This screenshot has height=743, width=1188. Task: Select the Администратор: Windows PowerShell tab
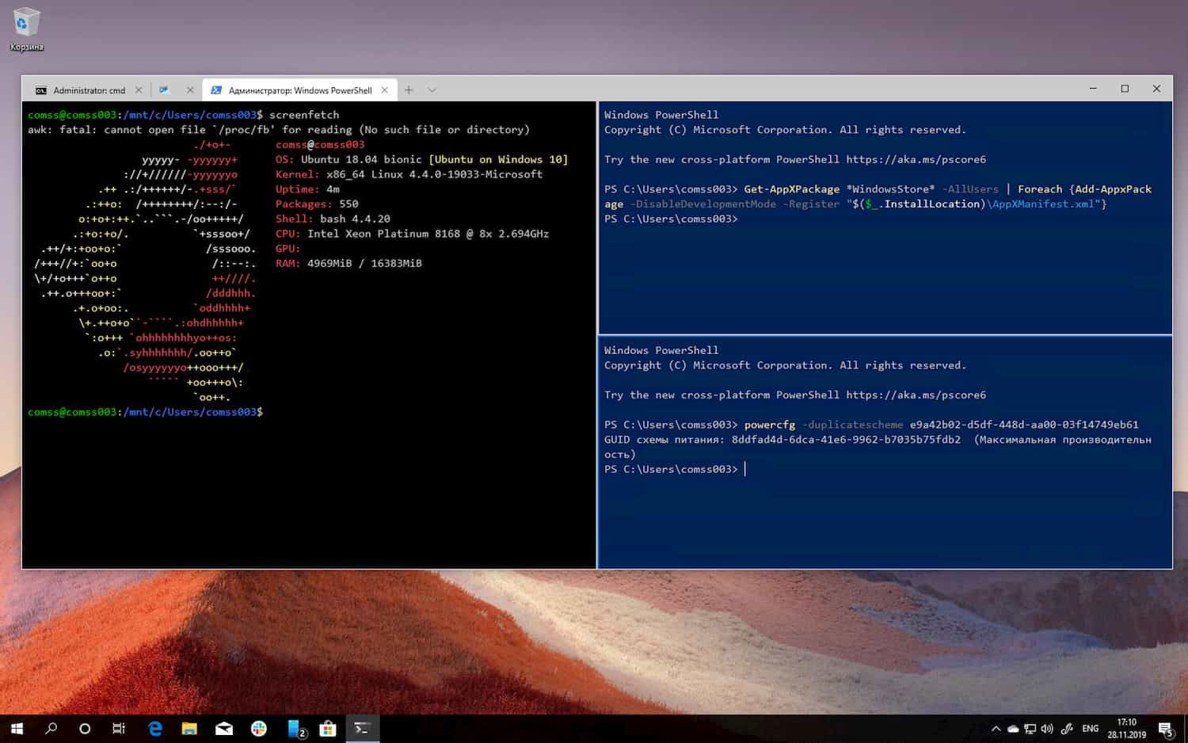pyautogui.click(x=299, y=90)
